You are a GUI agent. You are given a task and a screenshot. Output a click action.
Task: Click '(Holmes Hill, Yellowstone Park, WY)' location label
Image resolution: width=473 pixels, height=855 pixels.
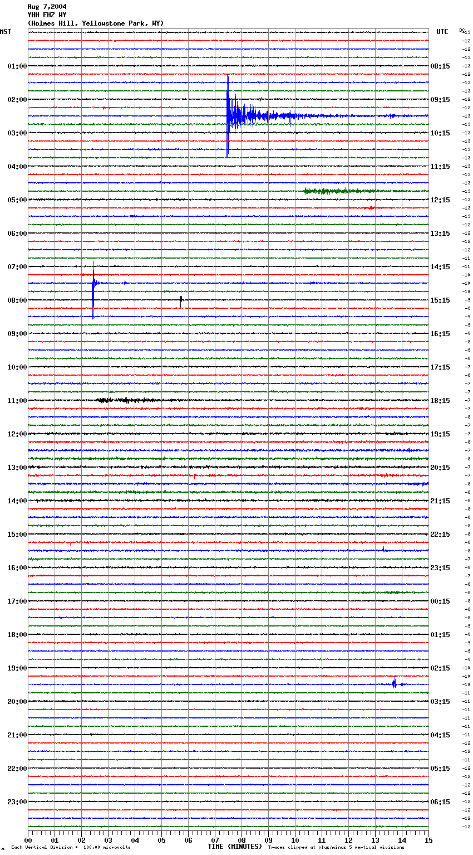click(96, 23)
